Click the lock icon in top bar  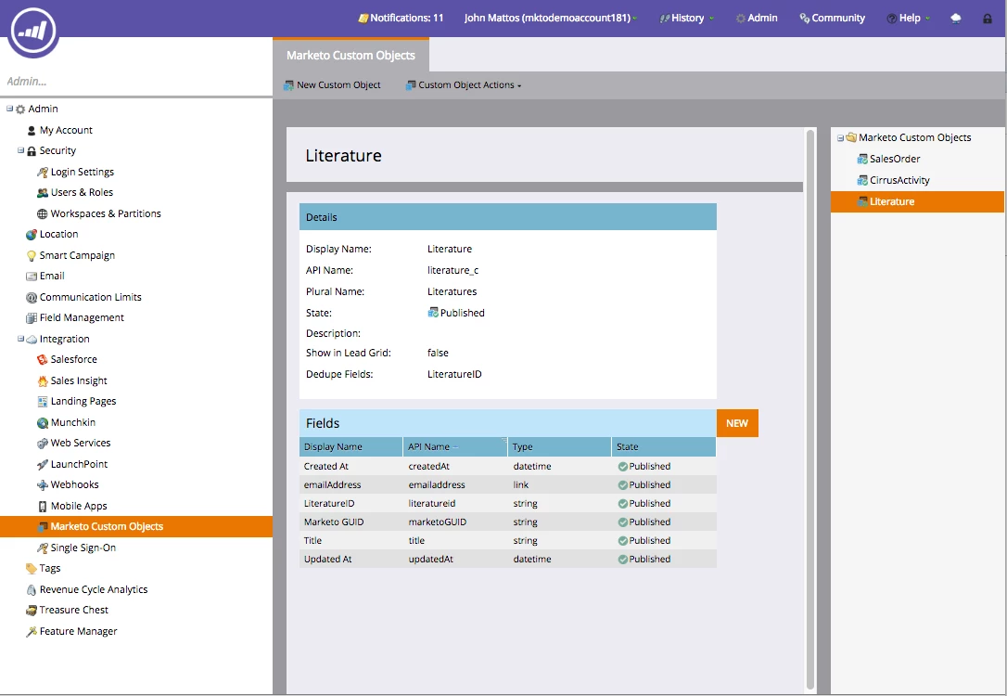pos(988,19)
